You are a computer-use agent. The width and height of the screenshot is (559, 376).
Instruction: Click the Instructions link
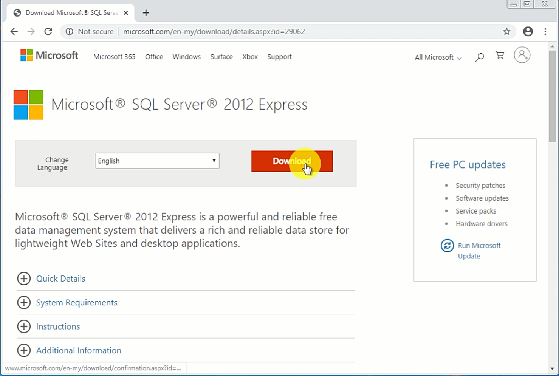click(x=58, y=326)
